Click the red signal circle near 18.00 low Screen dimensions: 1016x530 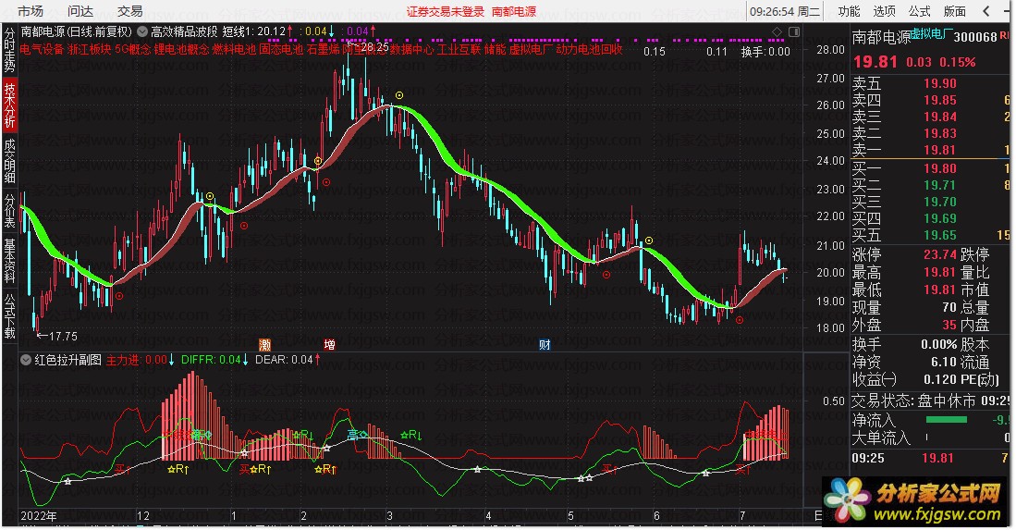click(740, 320)
